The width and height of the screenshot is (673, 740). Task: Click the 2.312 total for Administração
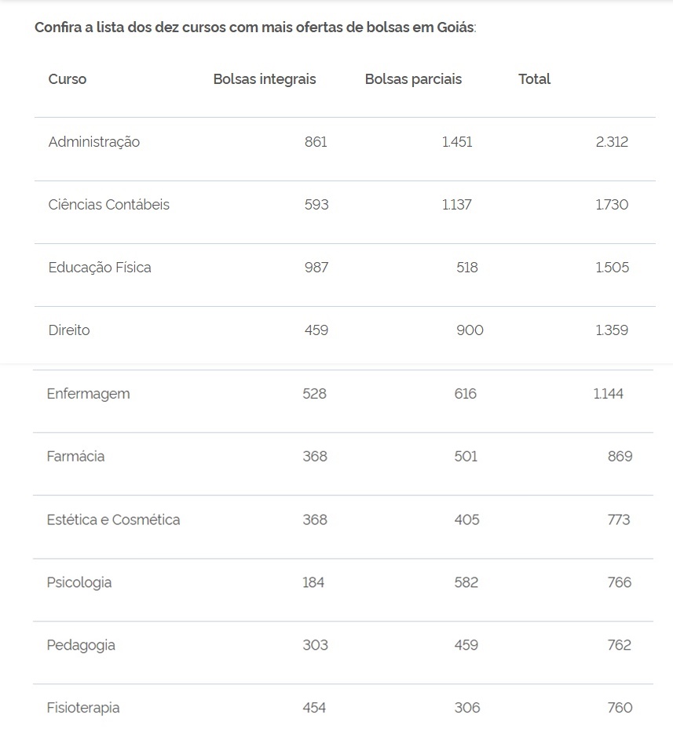[612, 142]
